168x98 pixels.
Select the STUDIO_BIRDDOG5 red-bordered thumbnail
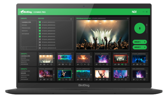click(120, 59)
